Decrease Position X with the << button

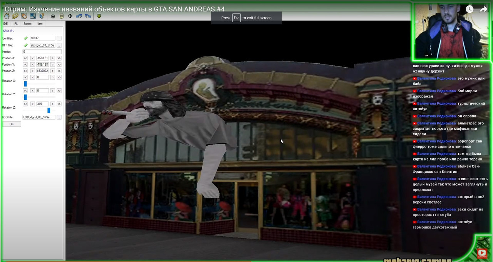tap(25, 58)
